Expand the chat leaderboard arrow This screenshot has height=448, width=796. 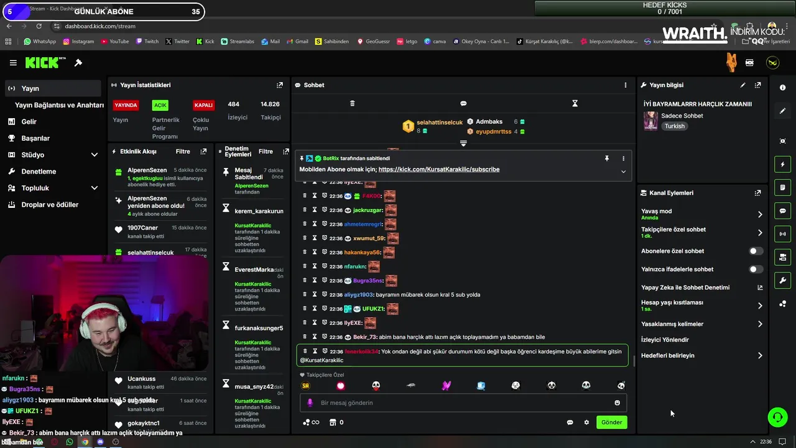[463, 144]
